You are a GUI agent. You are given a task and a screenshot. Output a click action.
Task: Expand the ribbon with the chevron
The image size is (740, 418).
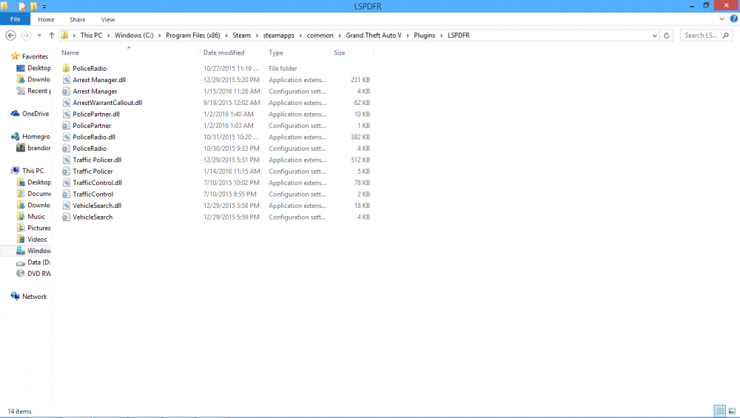tap(721, 19)
